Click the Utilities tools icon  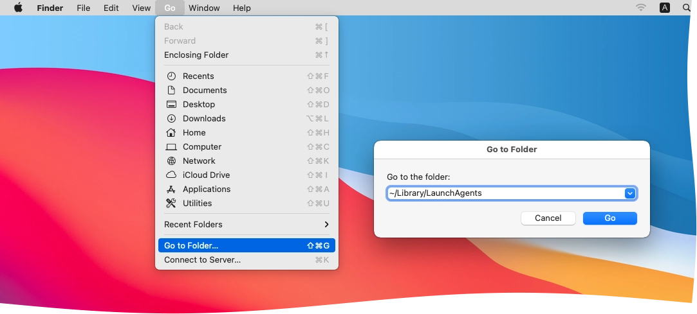171,204
